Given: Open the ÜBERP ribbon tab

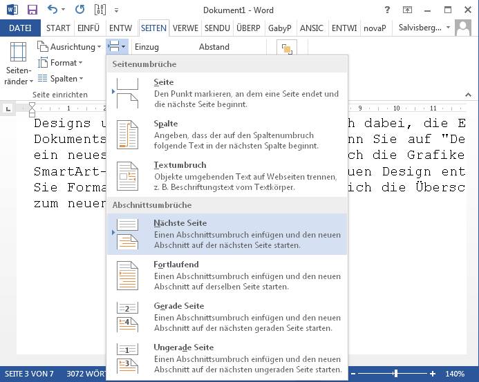Looking at the screenshot, I should (248, 28).
